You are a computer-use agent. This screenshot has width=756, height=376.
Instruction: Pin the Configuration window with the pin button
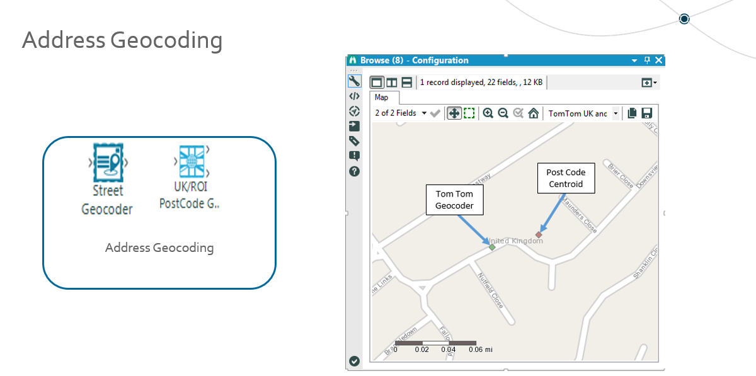[x=646, y=60]
